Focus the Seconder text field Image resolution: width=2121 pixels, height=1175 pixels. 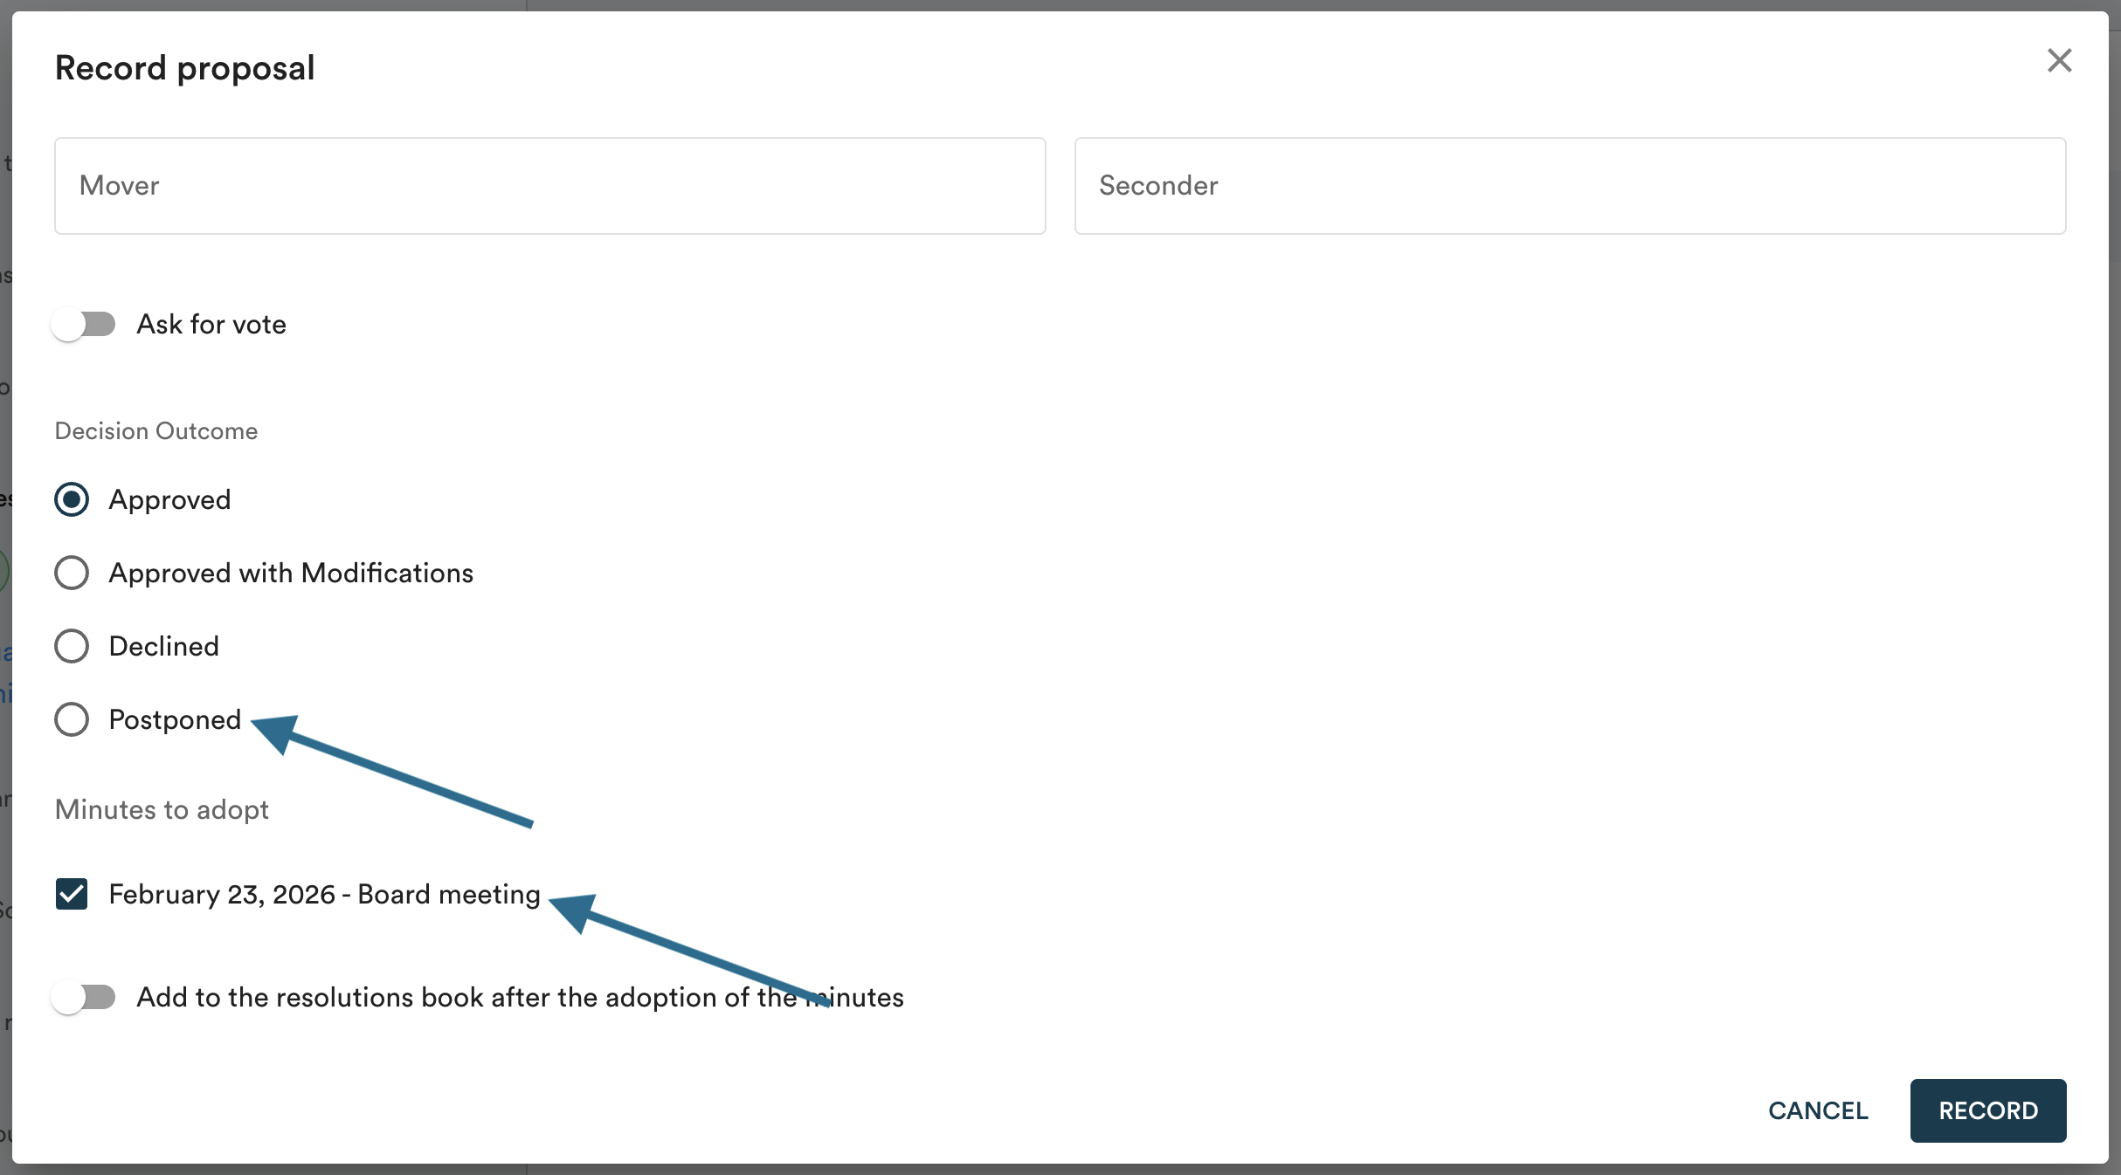(x=1569, y=186)
